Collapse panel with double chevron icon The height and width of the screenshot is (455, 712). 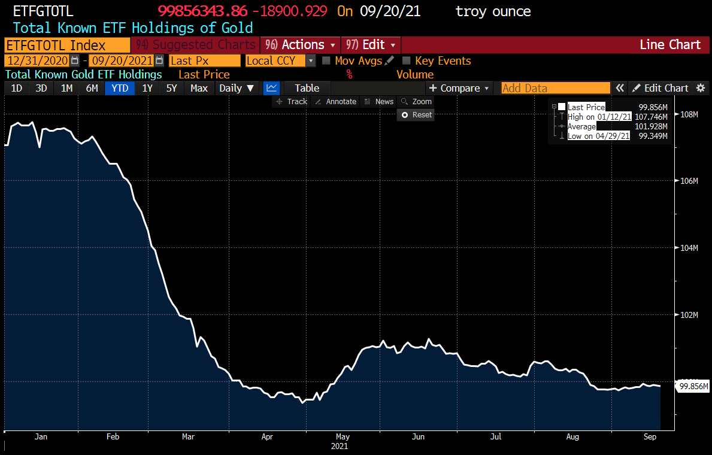click(x=620, y=88)
